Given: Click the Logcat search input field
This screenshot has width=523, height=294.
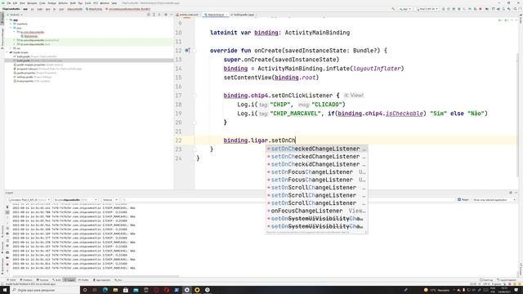Looking at the screenshot, I should 288,199.
